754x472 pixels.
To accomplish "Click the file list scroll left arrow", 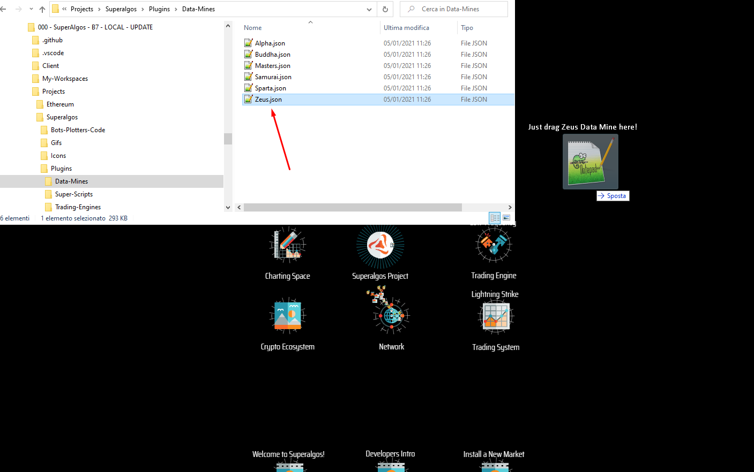I will [239, 207].
